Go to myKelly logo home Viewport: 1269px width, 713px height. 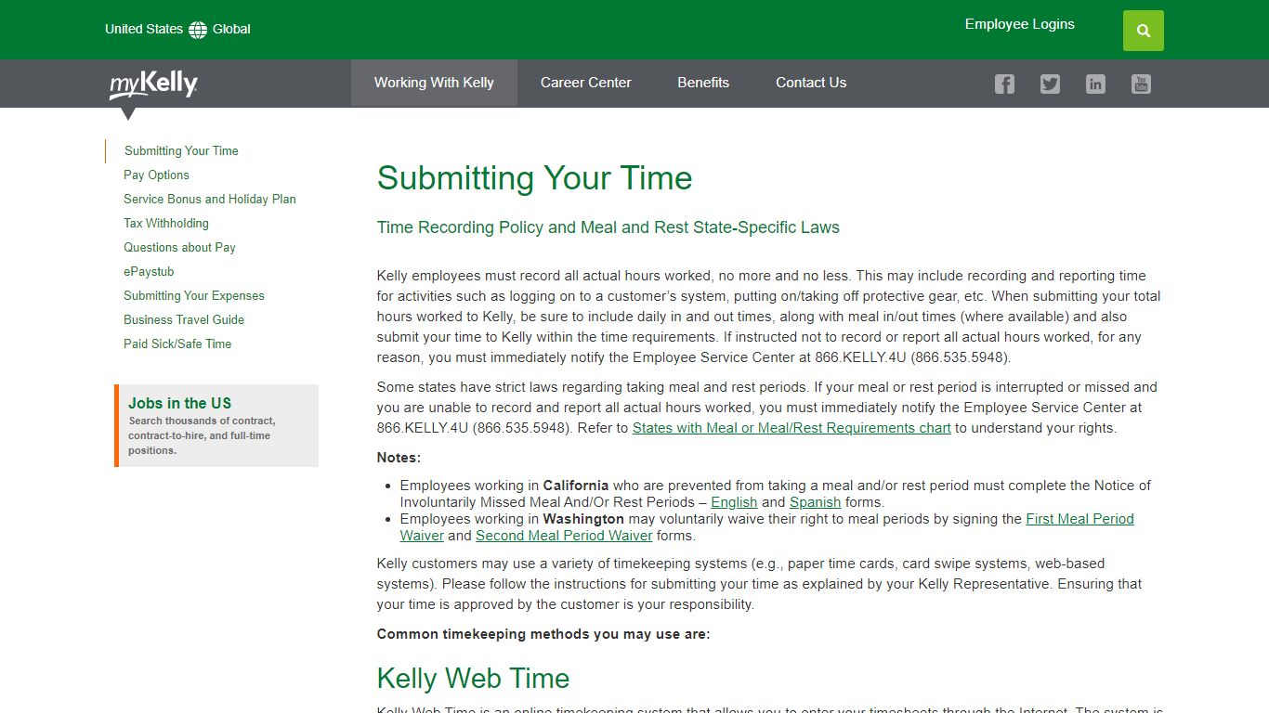pyautogui.click(x=154, y=84)
